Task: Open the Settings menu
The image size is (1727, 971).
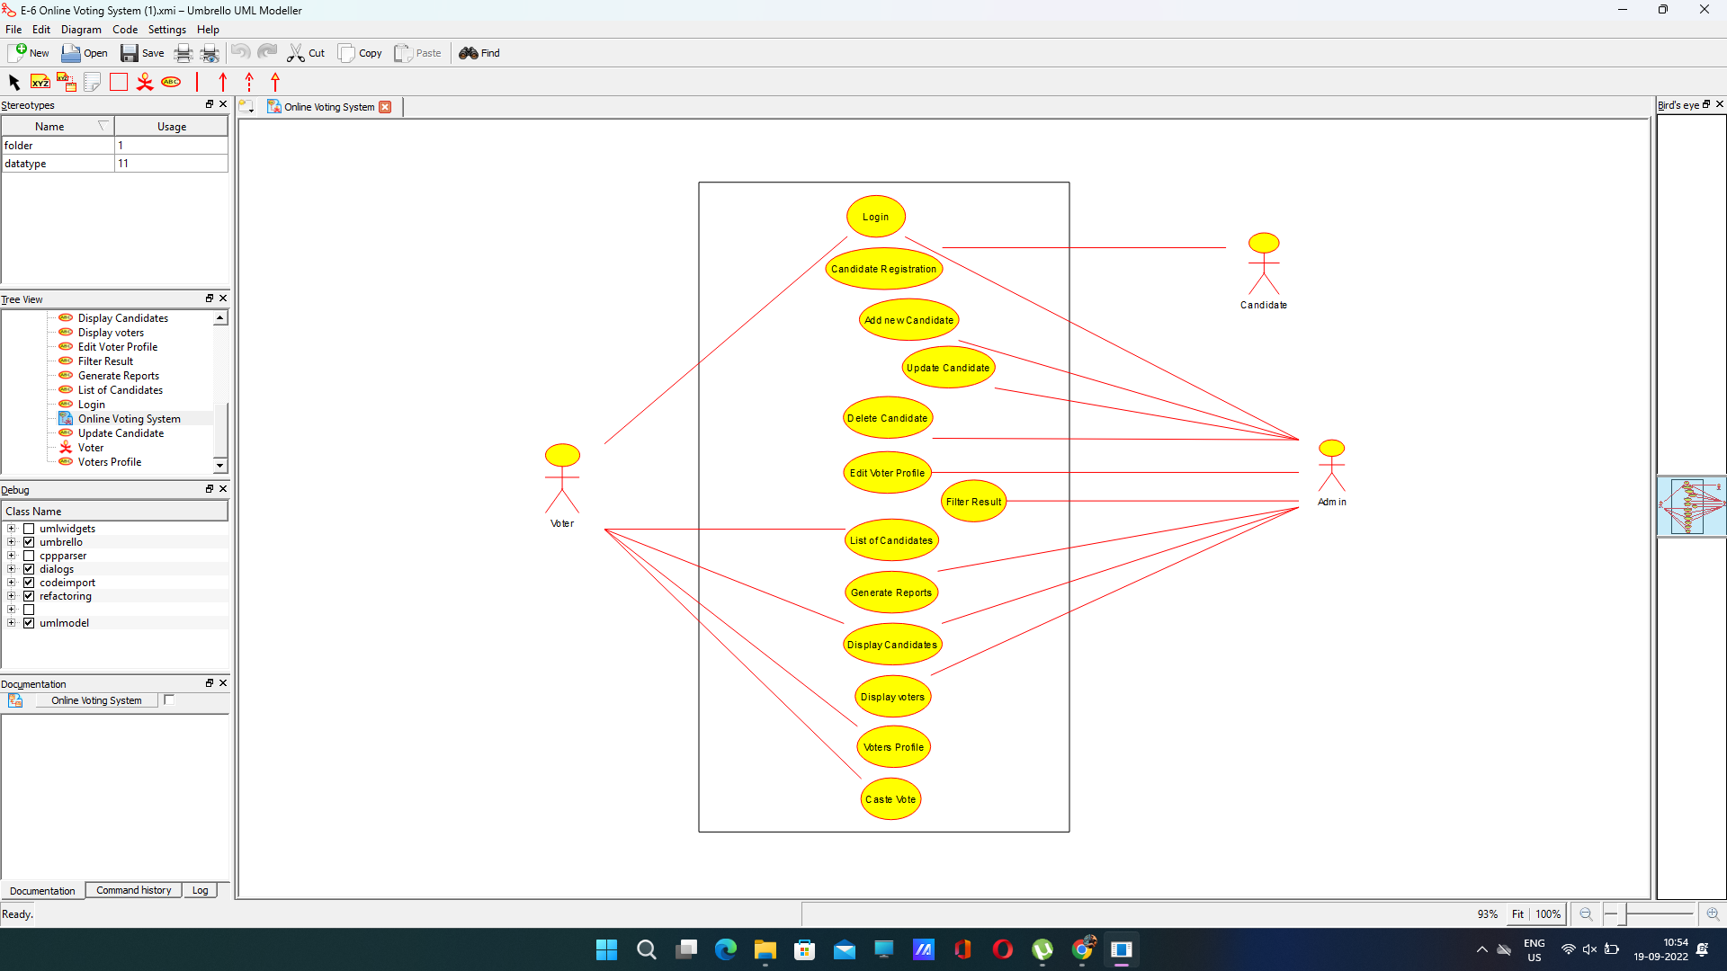Action: click(x=166, y=29)
